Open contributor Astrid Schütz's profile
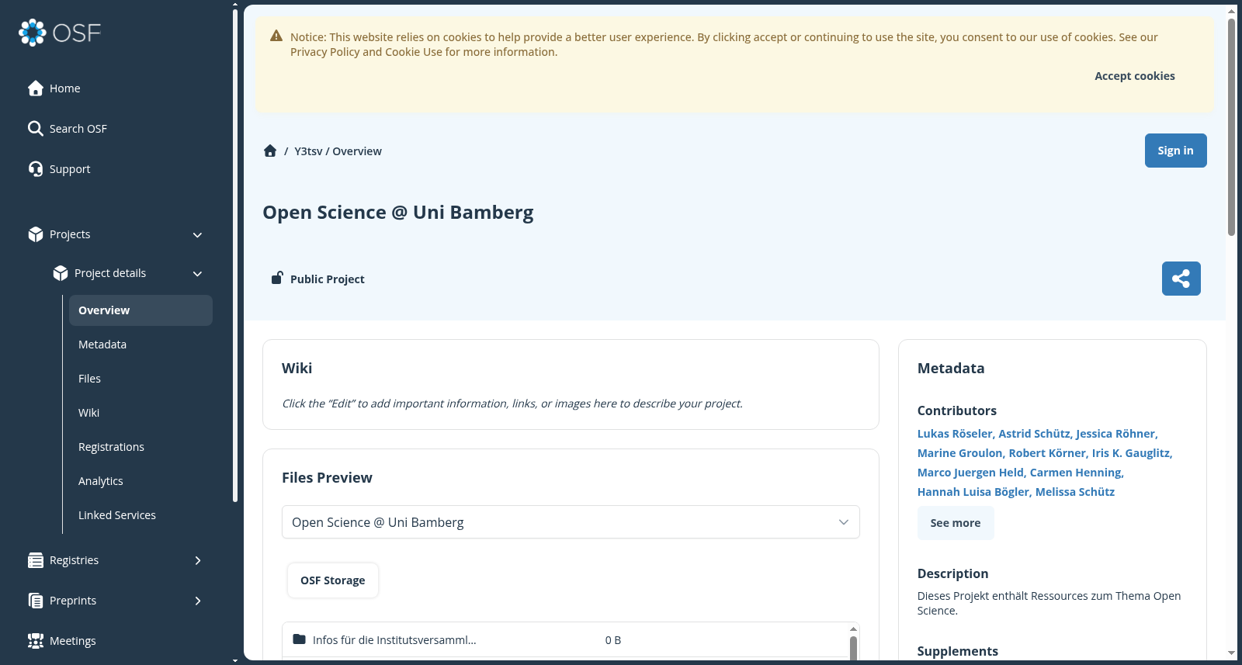 pyautogui.click(x=1035, y=434)
